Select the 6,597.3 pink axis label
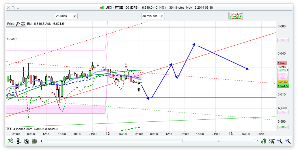 pos(283,112)
